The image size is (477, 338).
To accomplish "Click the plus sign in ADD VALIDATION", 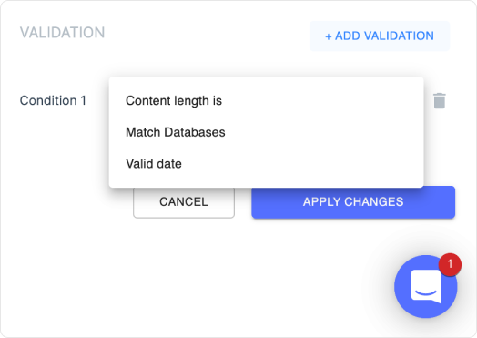I will (x=329, y=36).
